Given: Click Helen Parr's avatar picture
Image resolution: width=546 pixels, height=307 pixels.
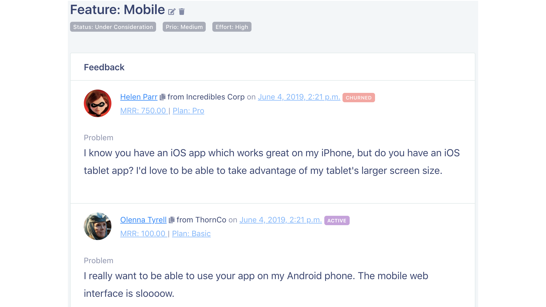Looking at the screenshot, I should coord(98,103).
